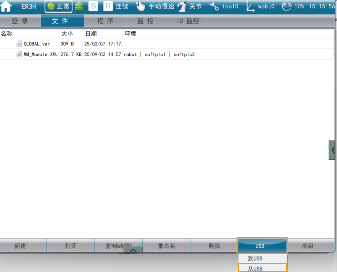This screenshot has height=272, width=337.
Task: Click the wobj coordinate axis icon
Action: coord(250,7)
